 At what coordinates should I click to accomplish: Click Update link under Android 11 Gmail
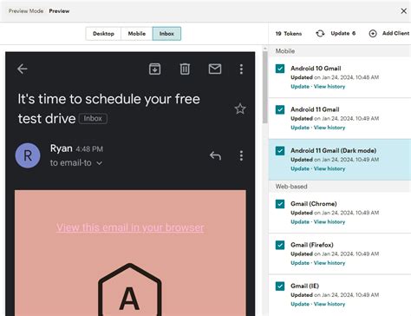[x=300, y=128]
